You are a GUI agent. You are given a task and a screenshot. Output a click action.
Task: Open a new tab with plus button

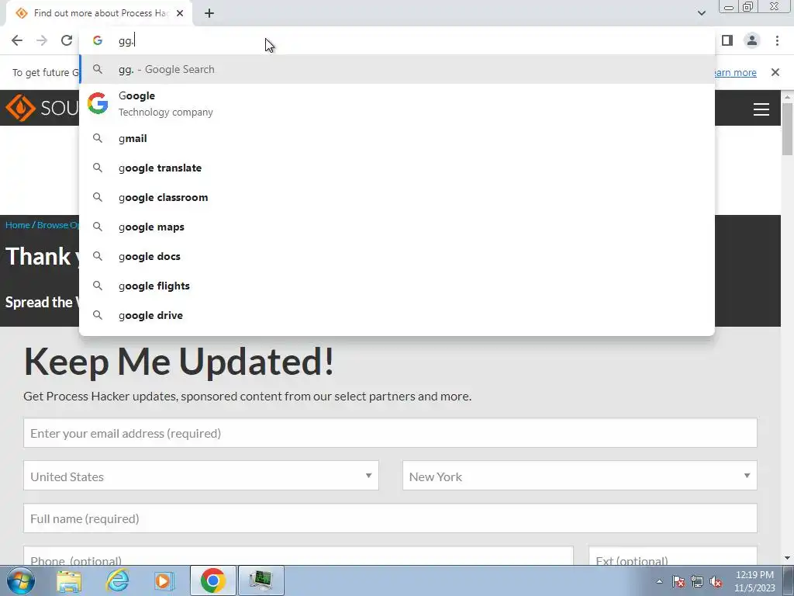[x=209, y=13]
